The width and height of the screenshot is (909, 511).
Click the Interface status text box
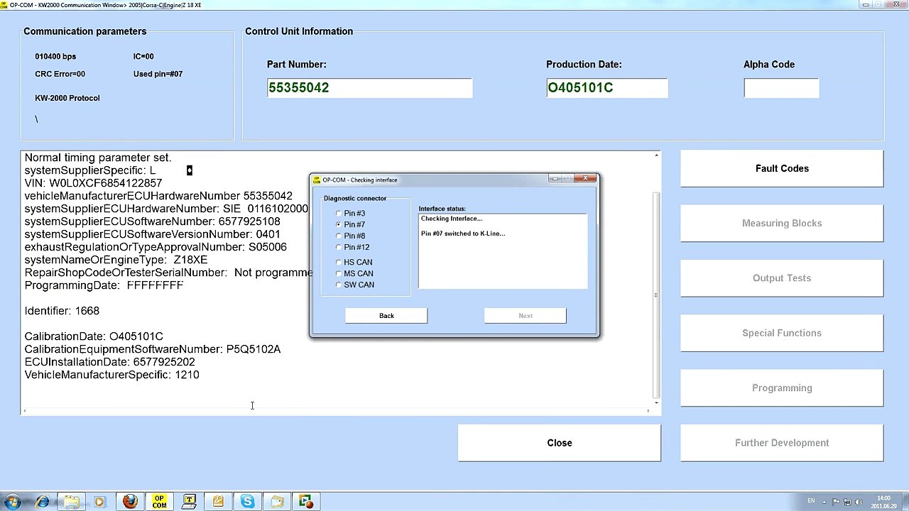503,251
